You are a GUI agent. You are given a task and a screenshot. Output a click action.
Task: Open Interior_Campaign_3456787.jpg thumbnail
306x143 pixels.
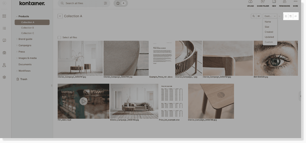click(228, 58)
